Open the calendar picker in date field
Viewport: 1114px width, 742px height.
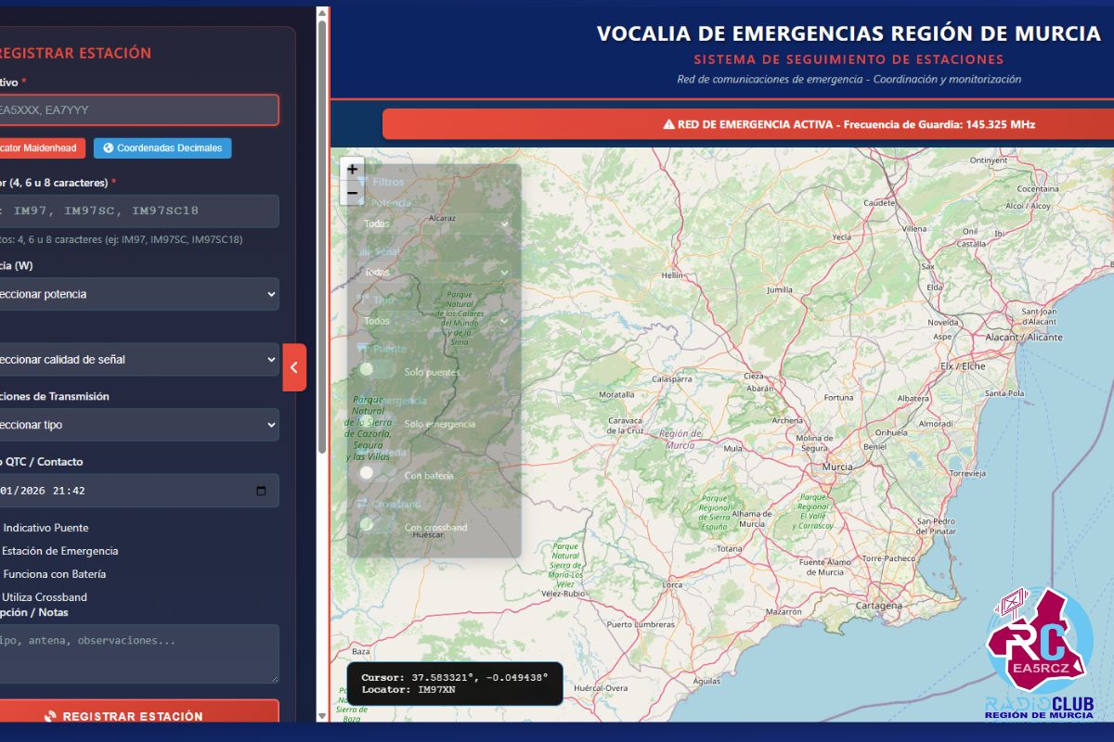[261, 491]
